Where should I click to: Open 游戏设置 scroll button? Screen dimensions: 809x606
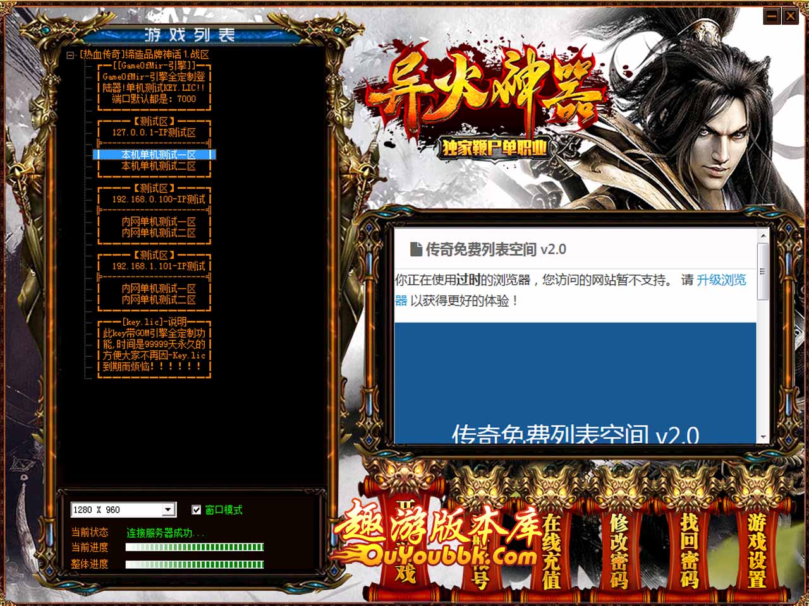coord(757,550)
